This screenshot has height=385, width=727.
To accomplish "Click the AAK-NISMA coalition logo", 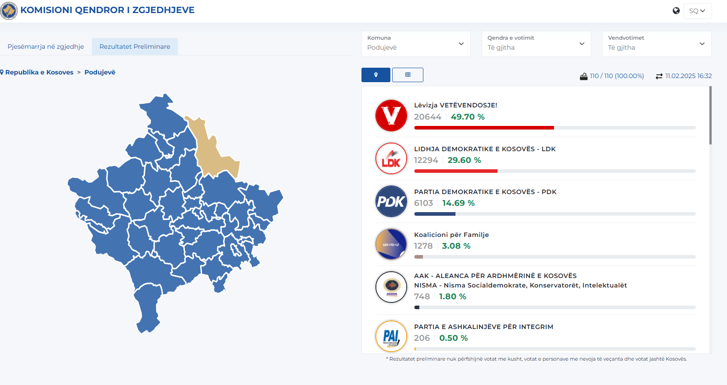I will point(391,287).
